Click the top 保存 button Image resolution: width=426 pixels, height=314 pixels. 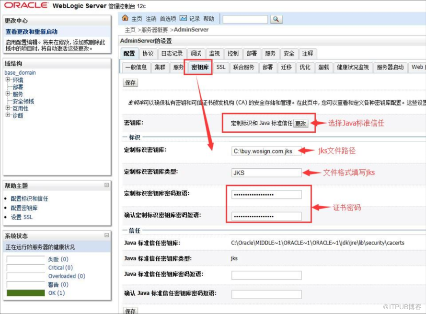(130, 82)
